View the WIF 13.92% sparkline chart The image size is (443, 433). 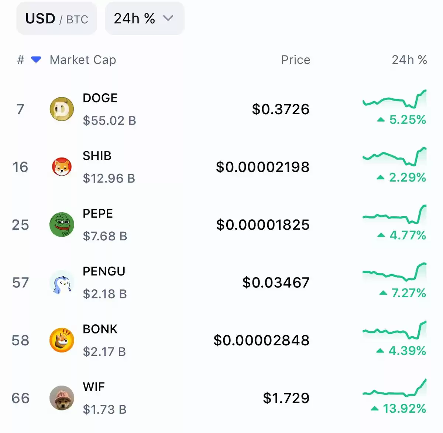[395, 388]
